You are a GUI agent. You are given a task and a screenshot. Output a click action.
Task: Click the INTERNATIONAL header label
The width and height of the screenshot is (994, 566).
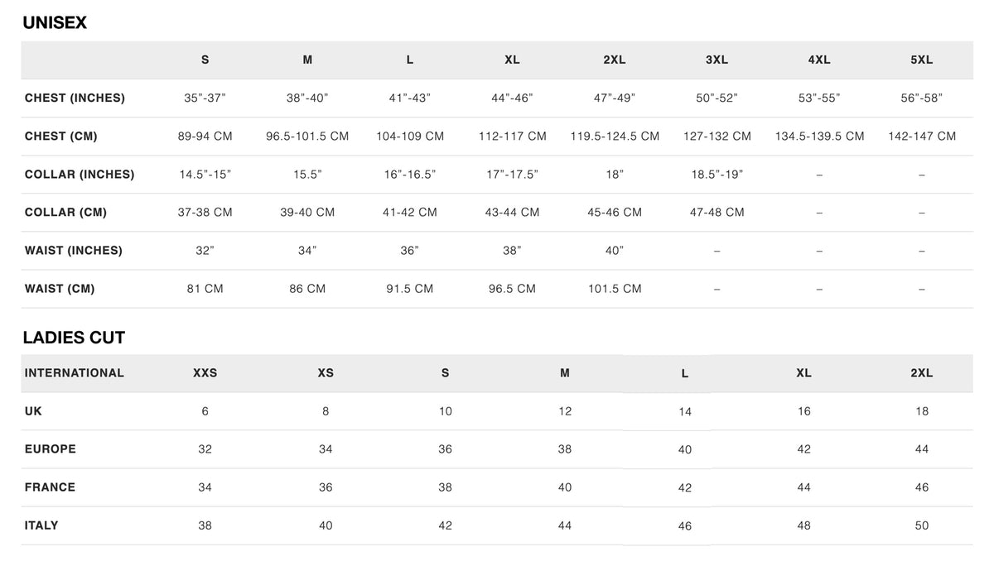pyautogui.click(x=74, y=372)
